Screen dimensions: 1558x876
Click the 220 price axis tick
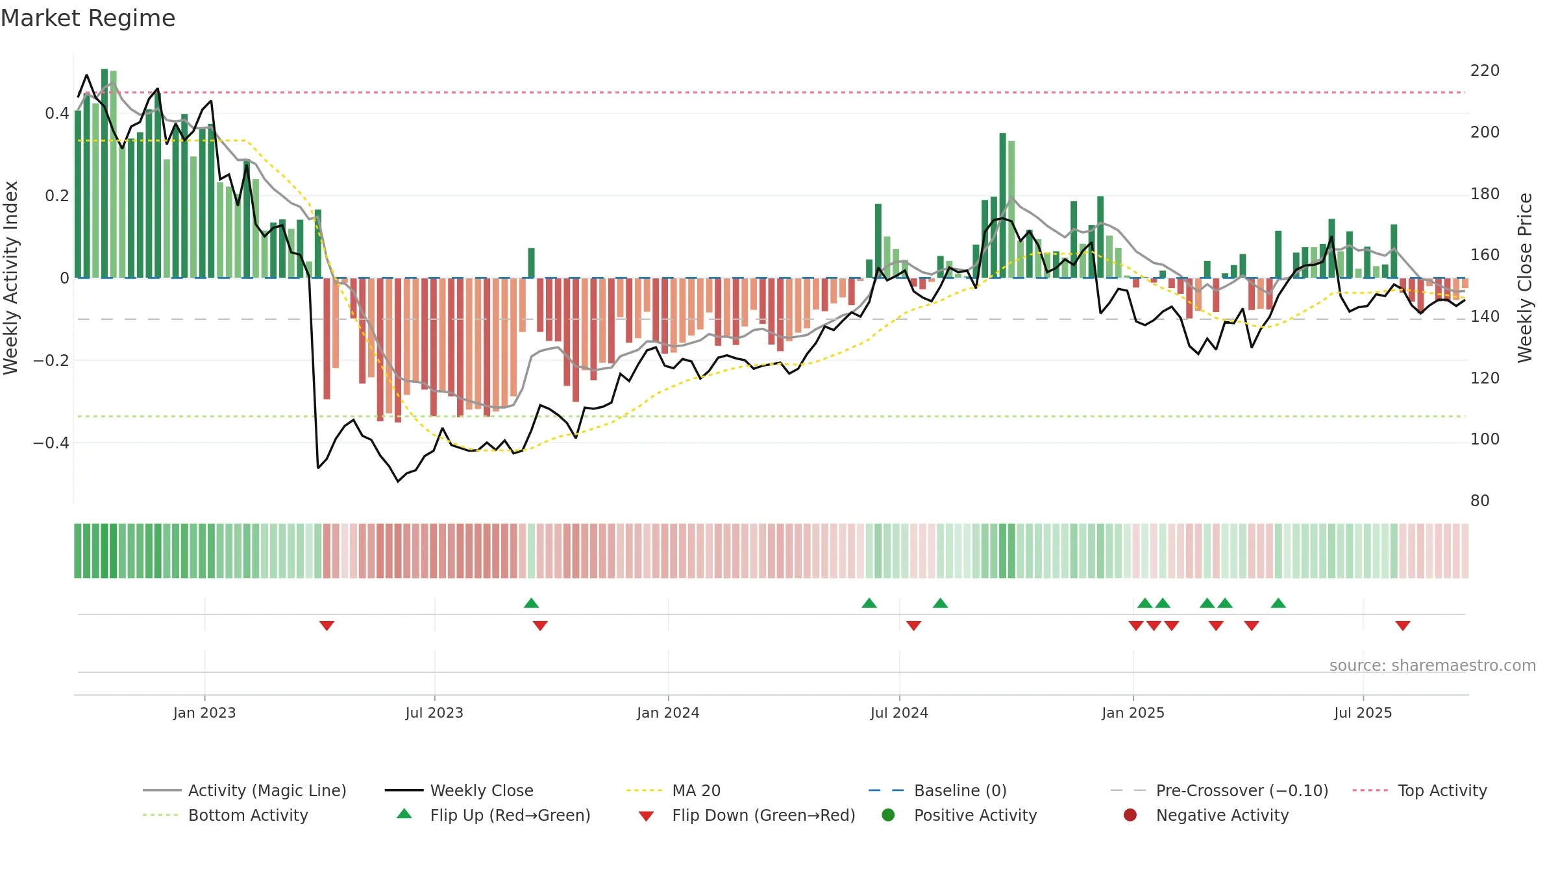point(1485,70)
